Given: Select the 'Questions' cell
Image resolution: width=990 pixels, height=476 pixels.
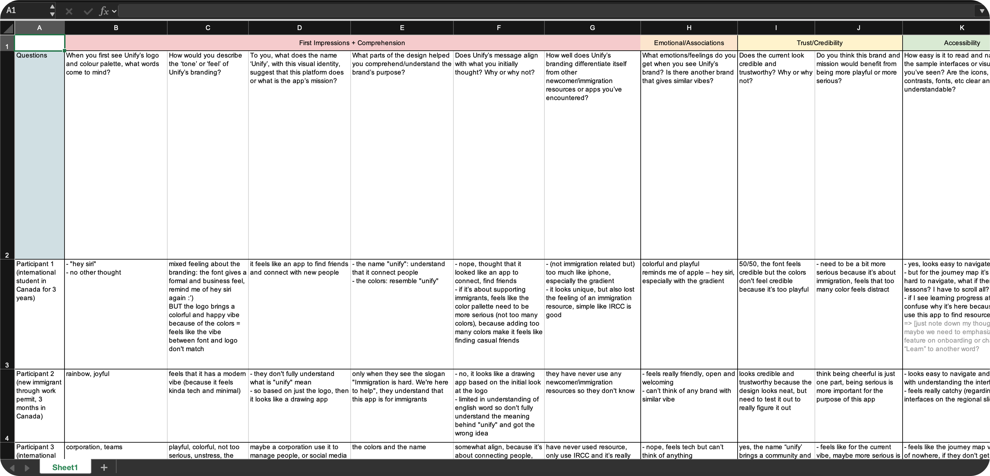Looking at the screenshot, I should (x=40, y=155).
